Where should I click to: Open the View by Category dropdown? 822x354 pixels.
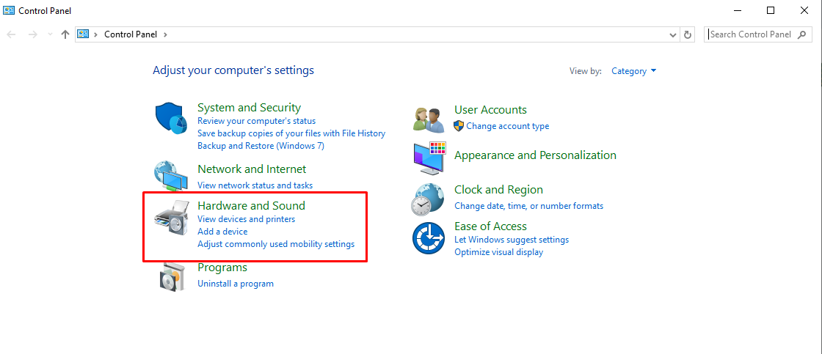633,71
